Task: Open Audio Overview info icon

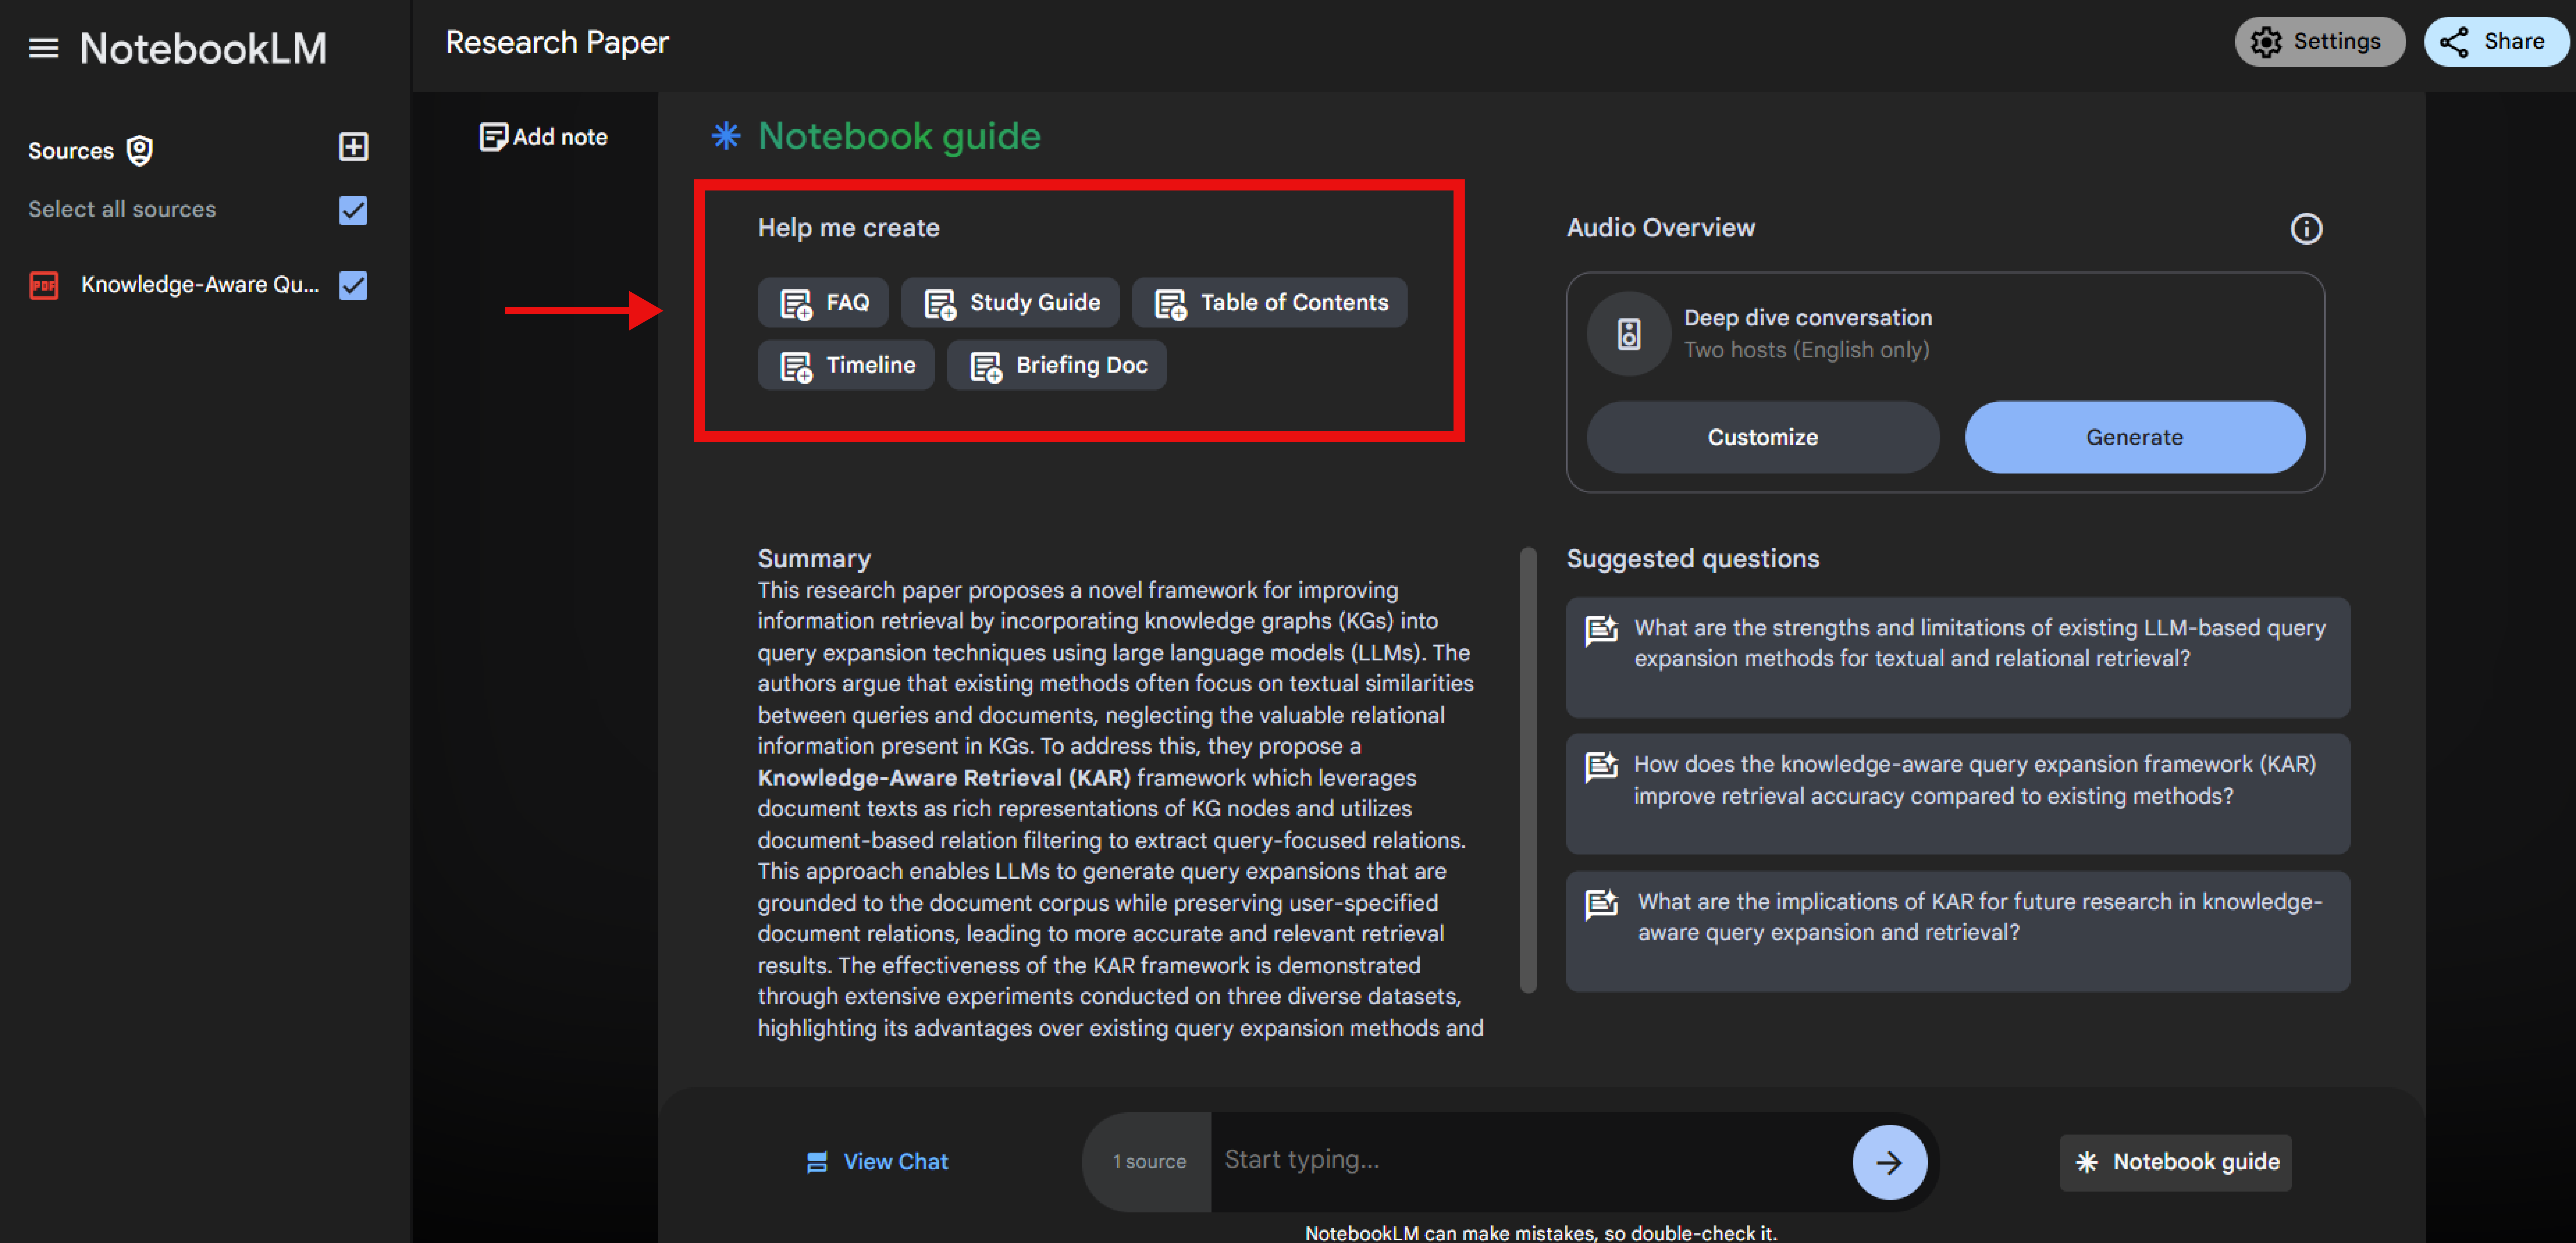Action: [2306, 229]
